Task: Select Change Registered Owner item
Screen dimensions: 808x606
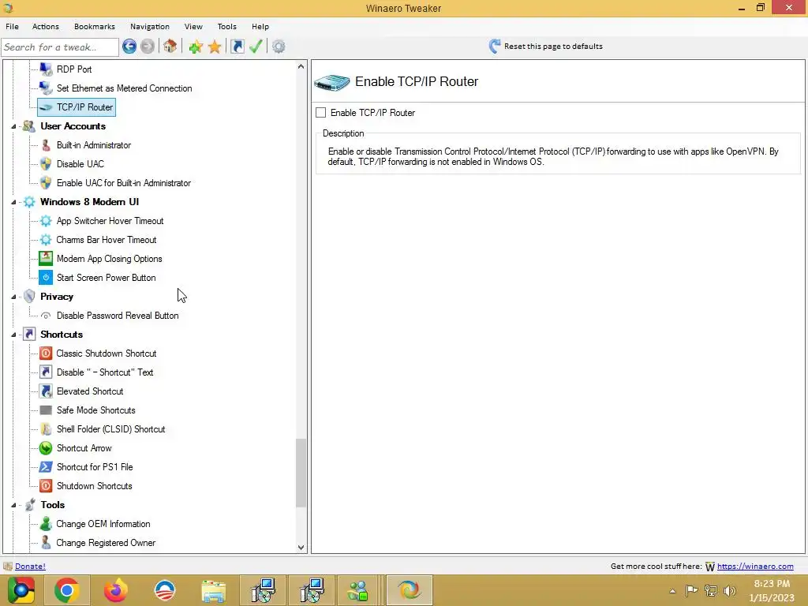Action: (106, 543)
